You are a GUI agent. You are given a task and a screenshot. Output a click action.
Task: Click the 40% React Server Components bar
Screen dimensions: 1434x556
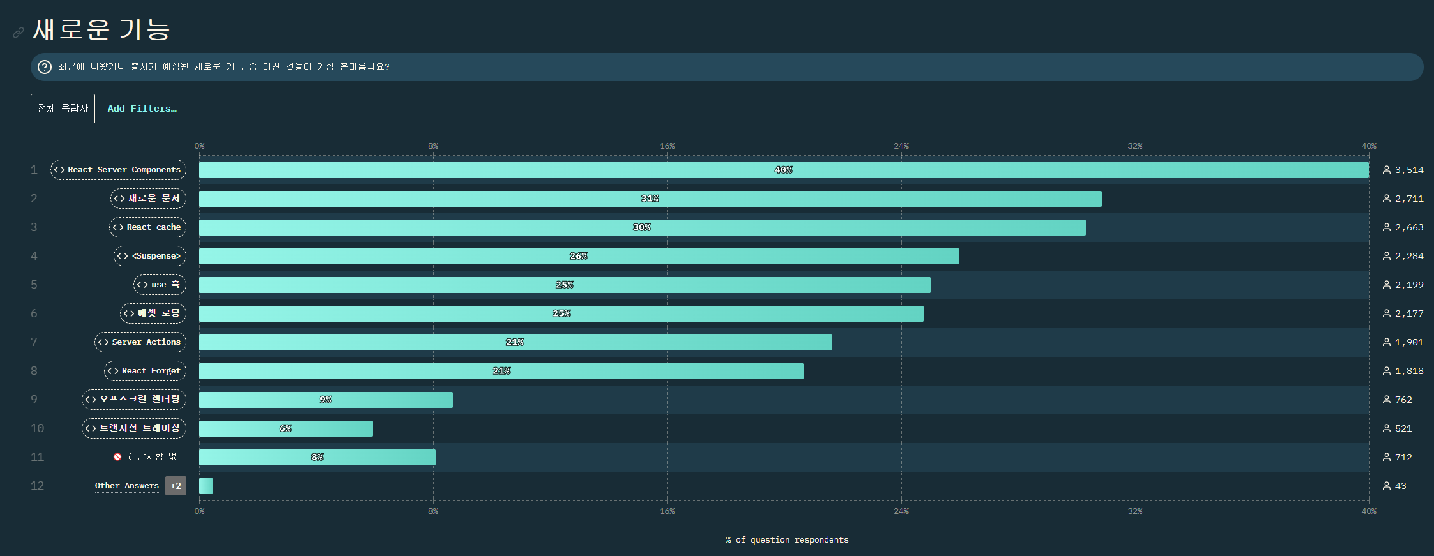click(784, 170)
